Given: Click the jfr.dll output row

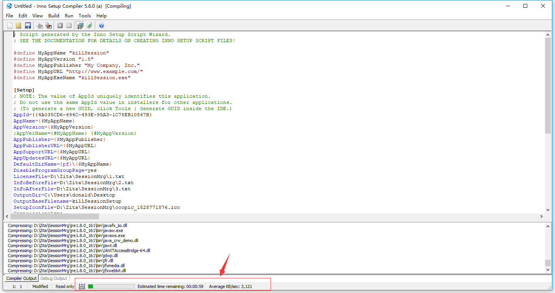Looking at the screenshot, I should pyautogui.click(x=61, y=261).
